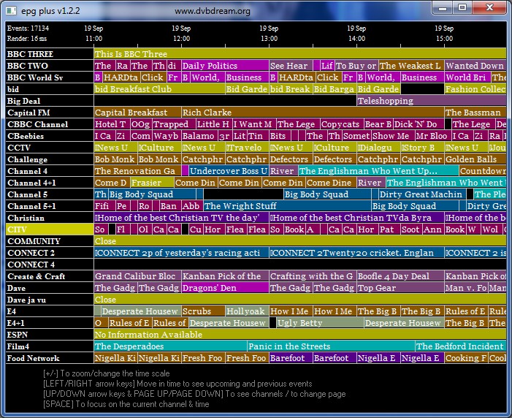
Task: Click the 'Render: 16 ms' status text
Action: tap(27, 39)
